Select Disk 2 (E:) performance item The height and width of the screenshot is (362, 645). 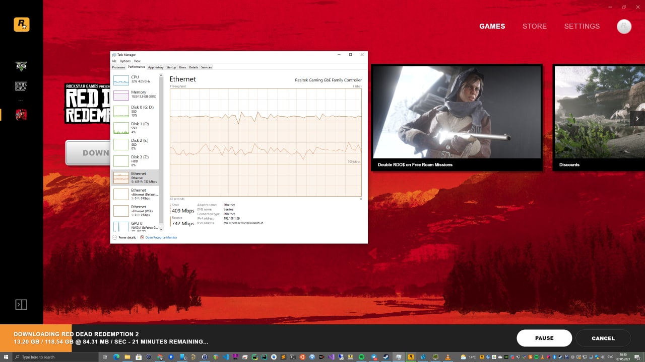[x=135, y=144]
